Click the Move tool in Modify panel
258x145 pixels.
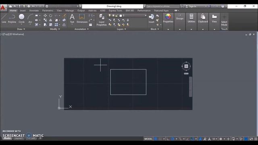pyautogui.click(x=45, y=16)
